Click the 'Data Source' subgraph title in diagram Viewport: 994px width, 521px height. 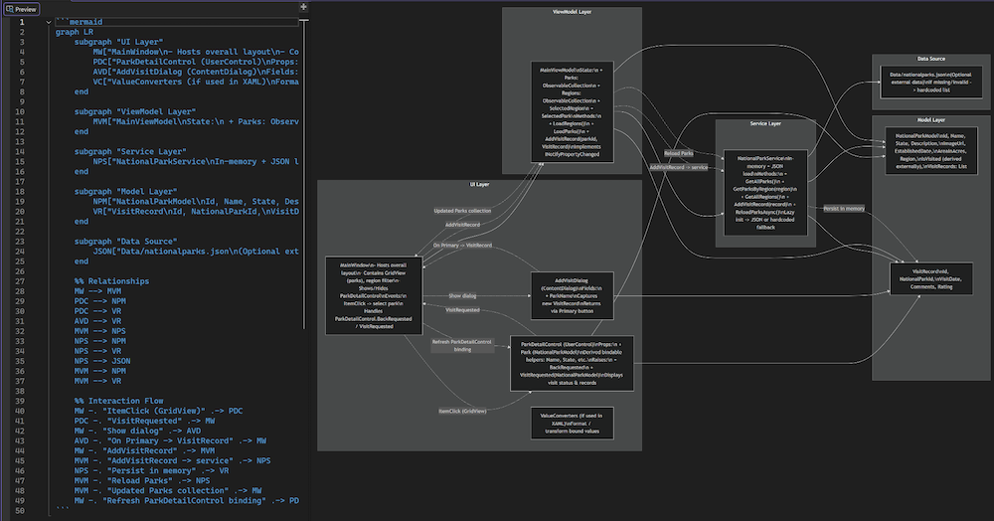[x=931, y=59]
